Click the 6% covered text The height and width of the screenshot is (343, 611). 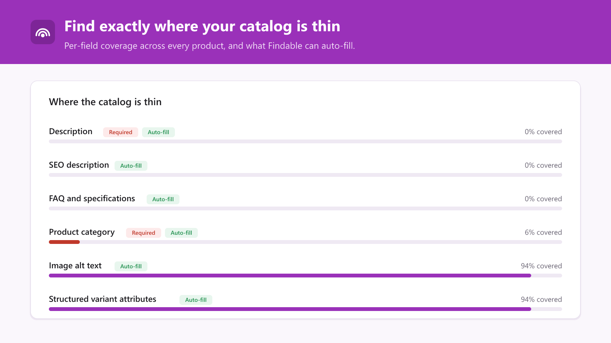pos(543,232)
